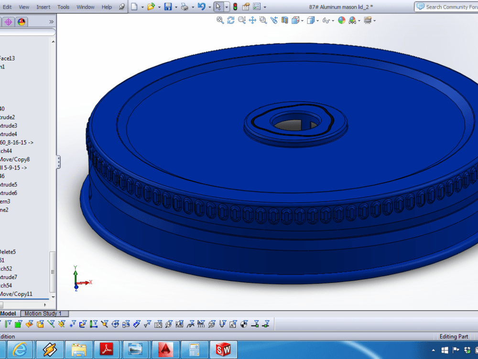Image resolution: width=478 pixels, height=359 pixels.
Task: Activate the Pan tool
Action: [252, 21]
